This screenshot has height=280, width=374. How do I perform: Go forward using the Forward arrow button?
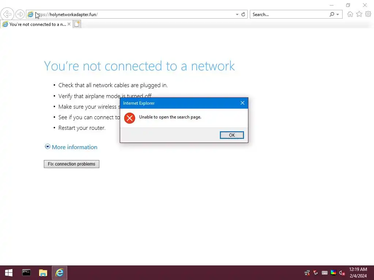click(20, 14)
